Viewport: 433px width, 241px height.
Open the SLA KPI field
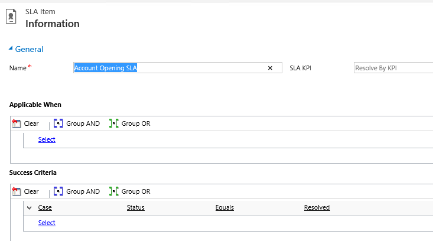(392, 68)
